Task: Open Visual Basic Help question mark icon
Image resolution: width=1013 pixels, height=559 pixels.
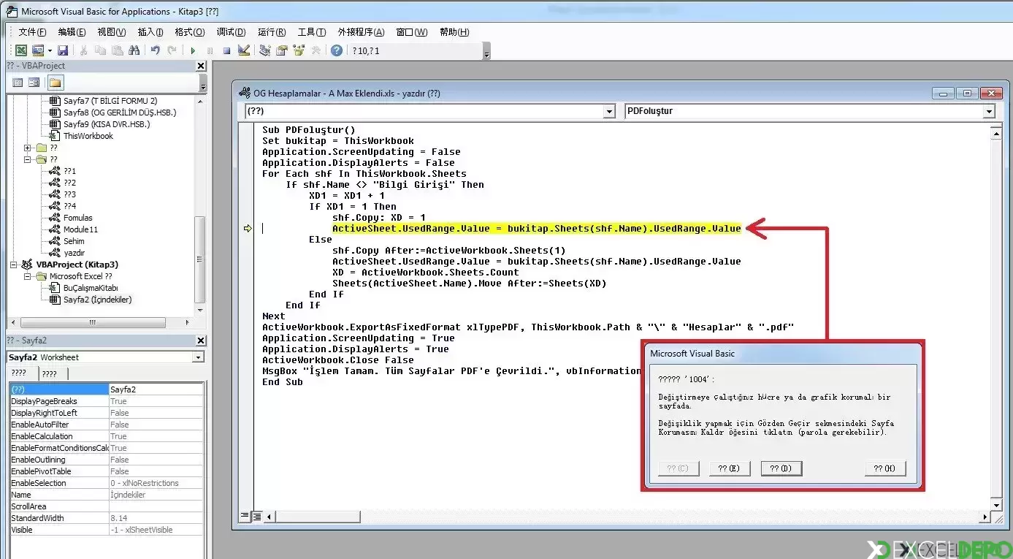Action: pos(336,50)
